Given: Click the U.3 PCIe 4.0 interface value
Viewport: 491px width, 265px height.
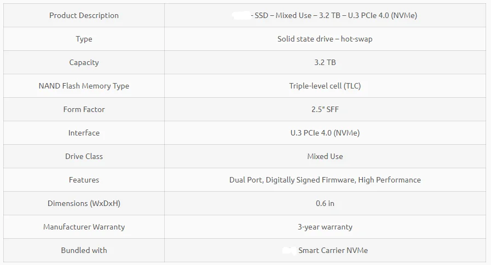Looking at the screenshot, I should click(325, 133).
